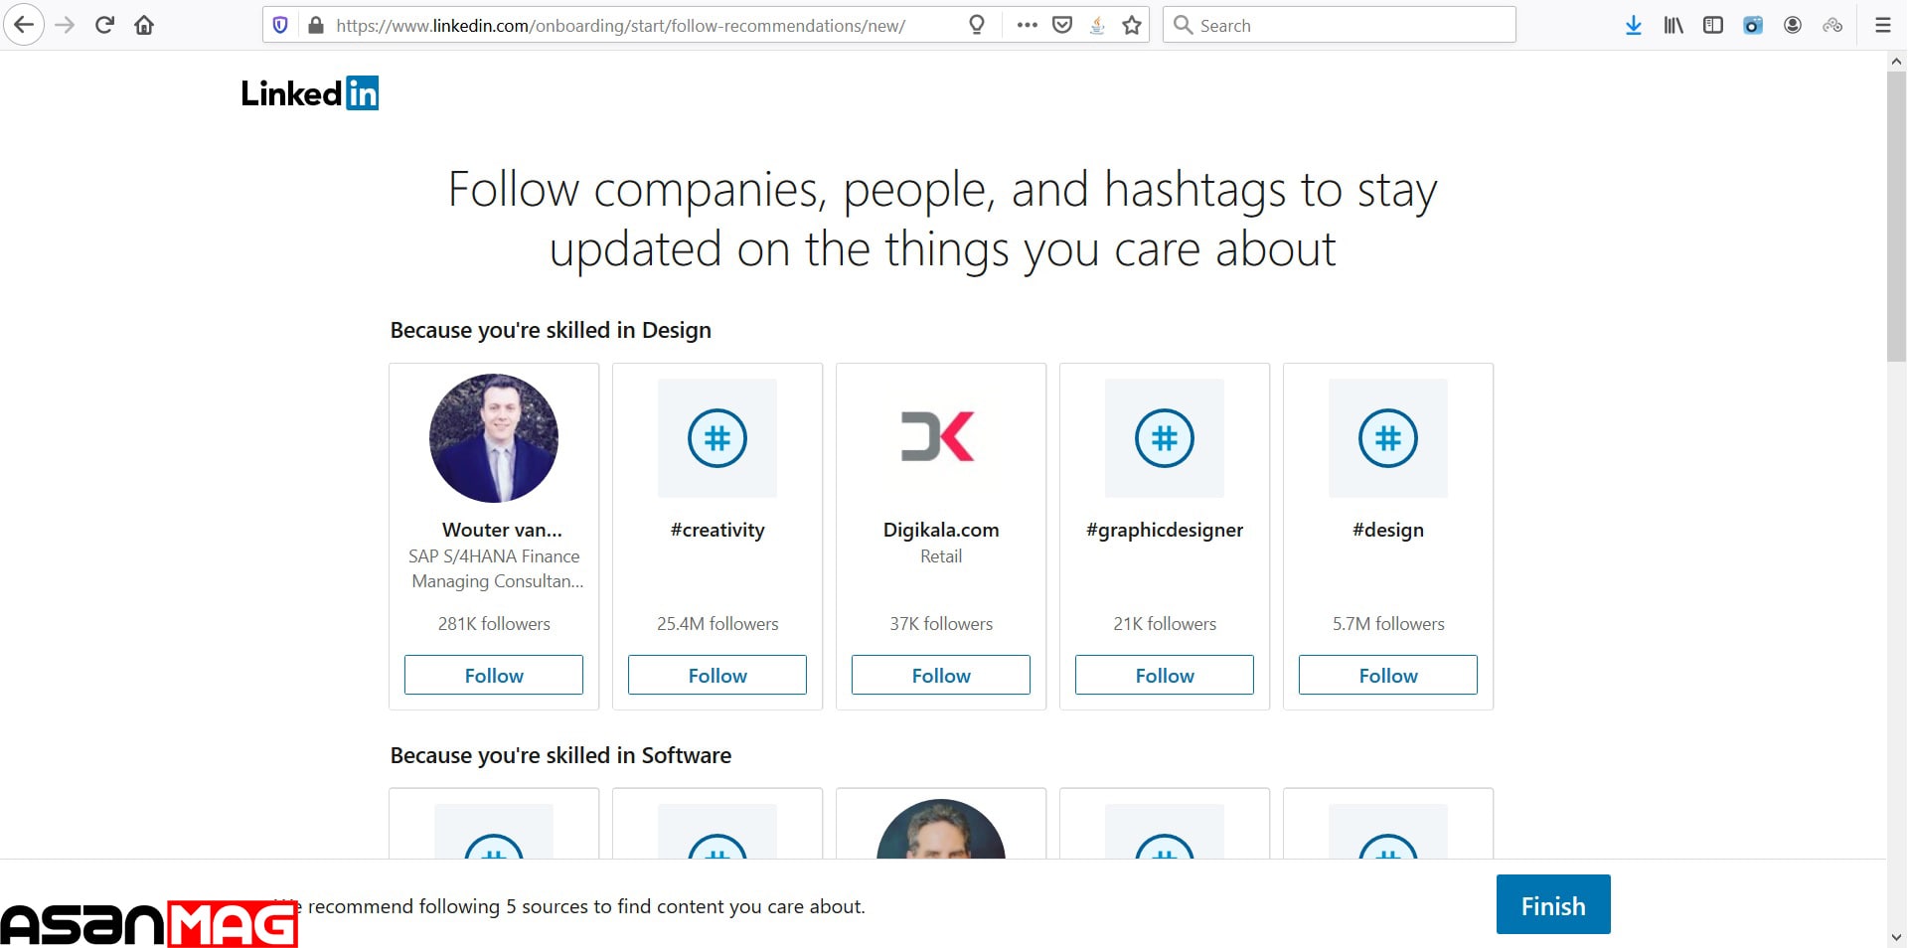Follow the #creativity hashtag

717,675
